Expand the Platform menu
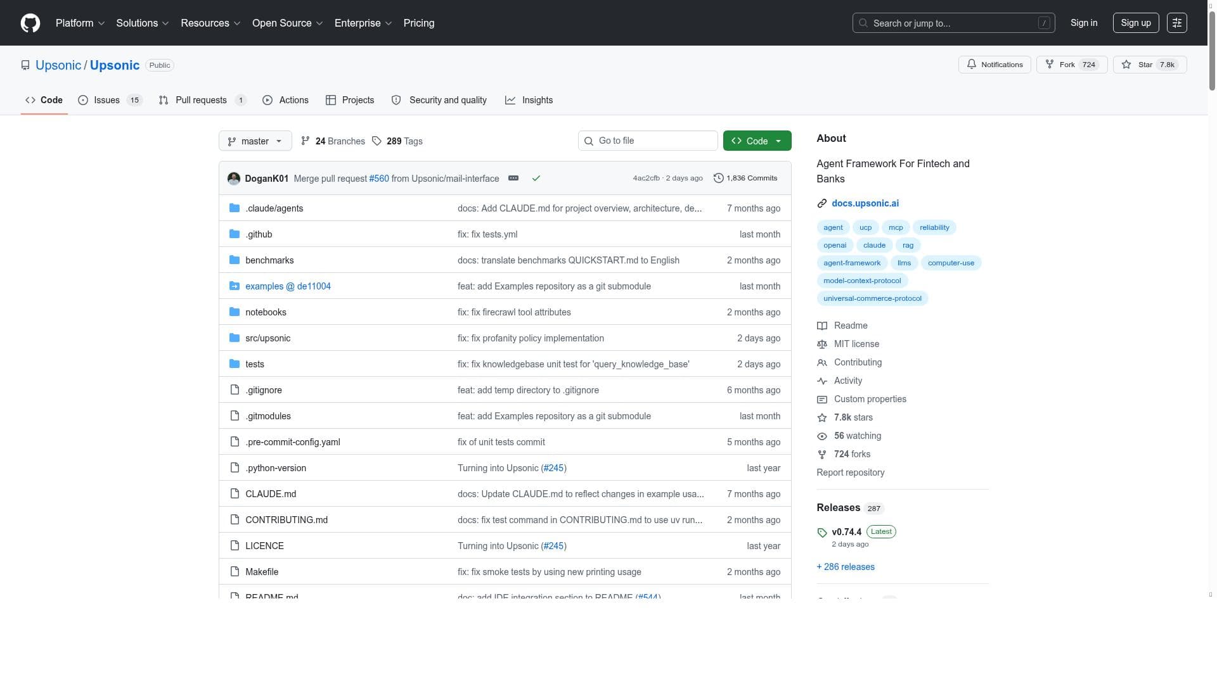Viewport: 1217px width, 684px height. [80, 23]
